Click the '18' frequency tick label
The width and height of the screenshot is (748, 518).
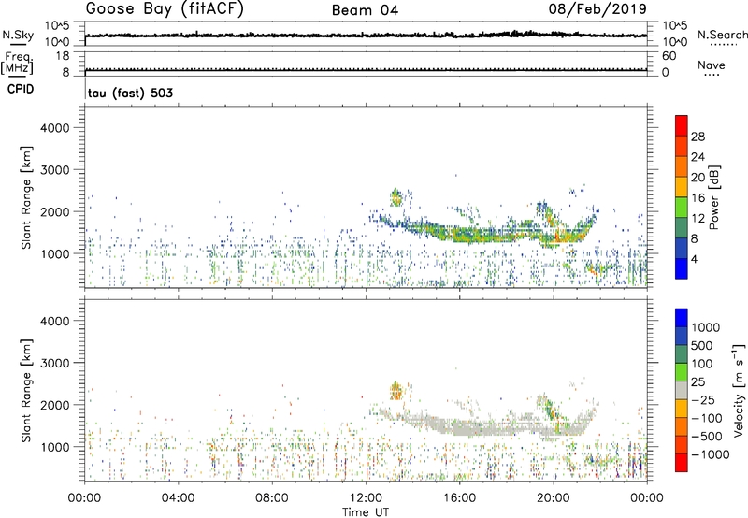point(62,56)
